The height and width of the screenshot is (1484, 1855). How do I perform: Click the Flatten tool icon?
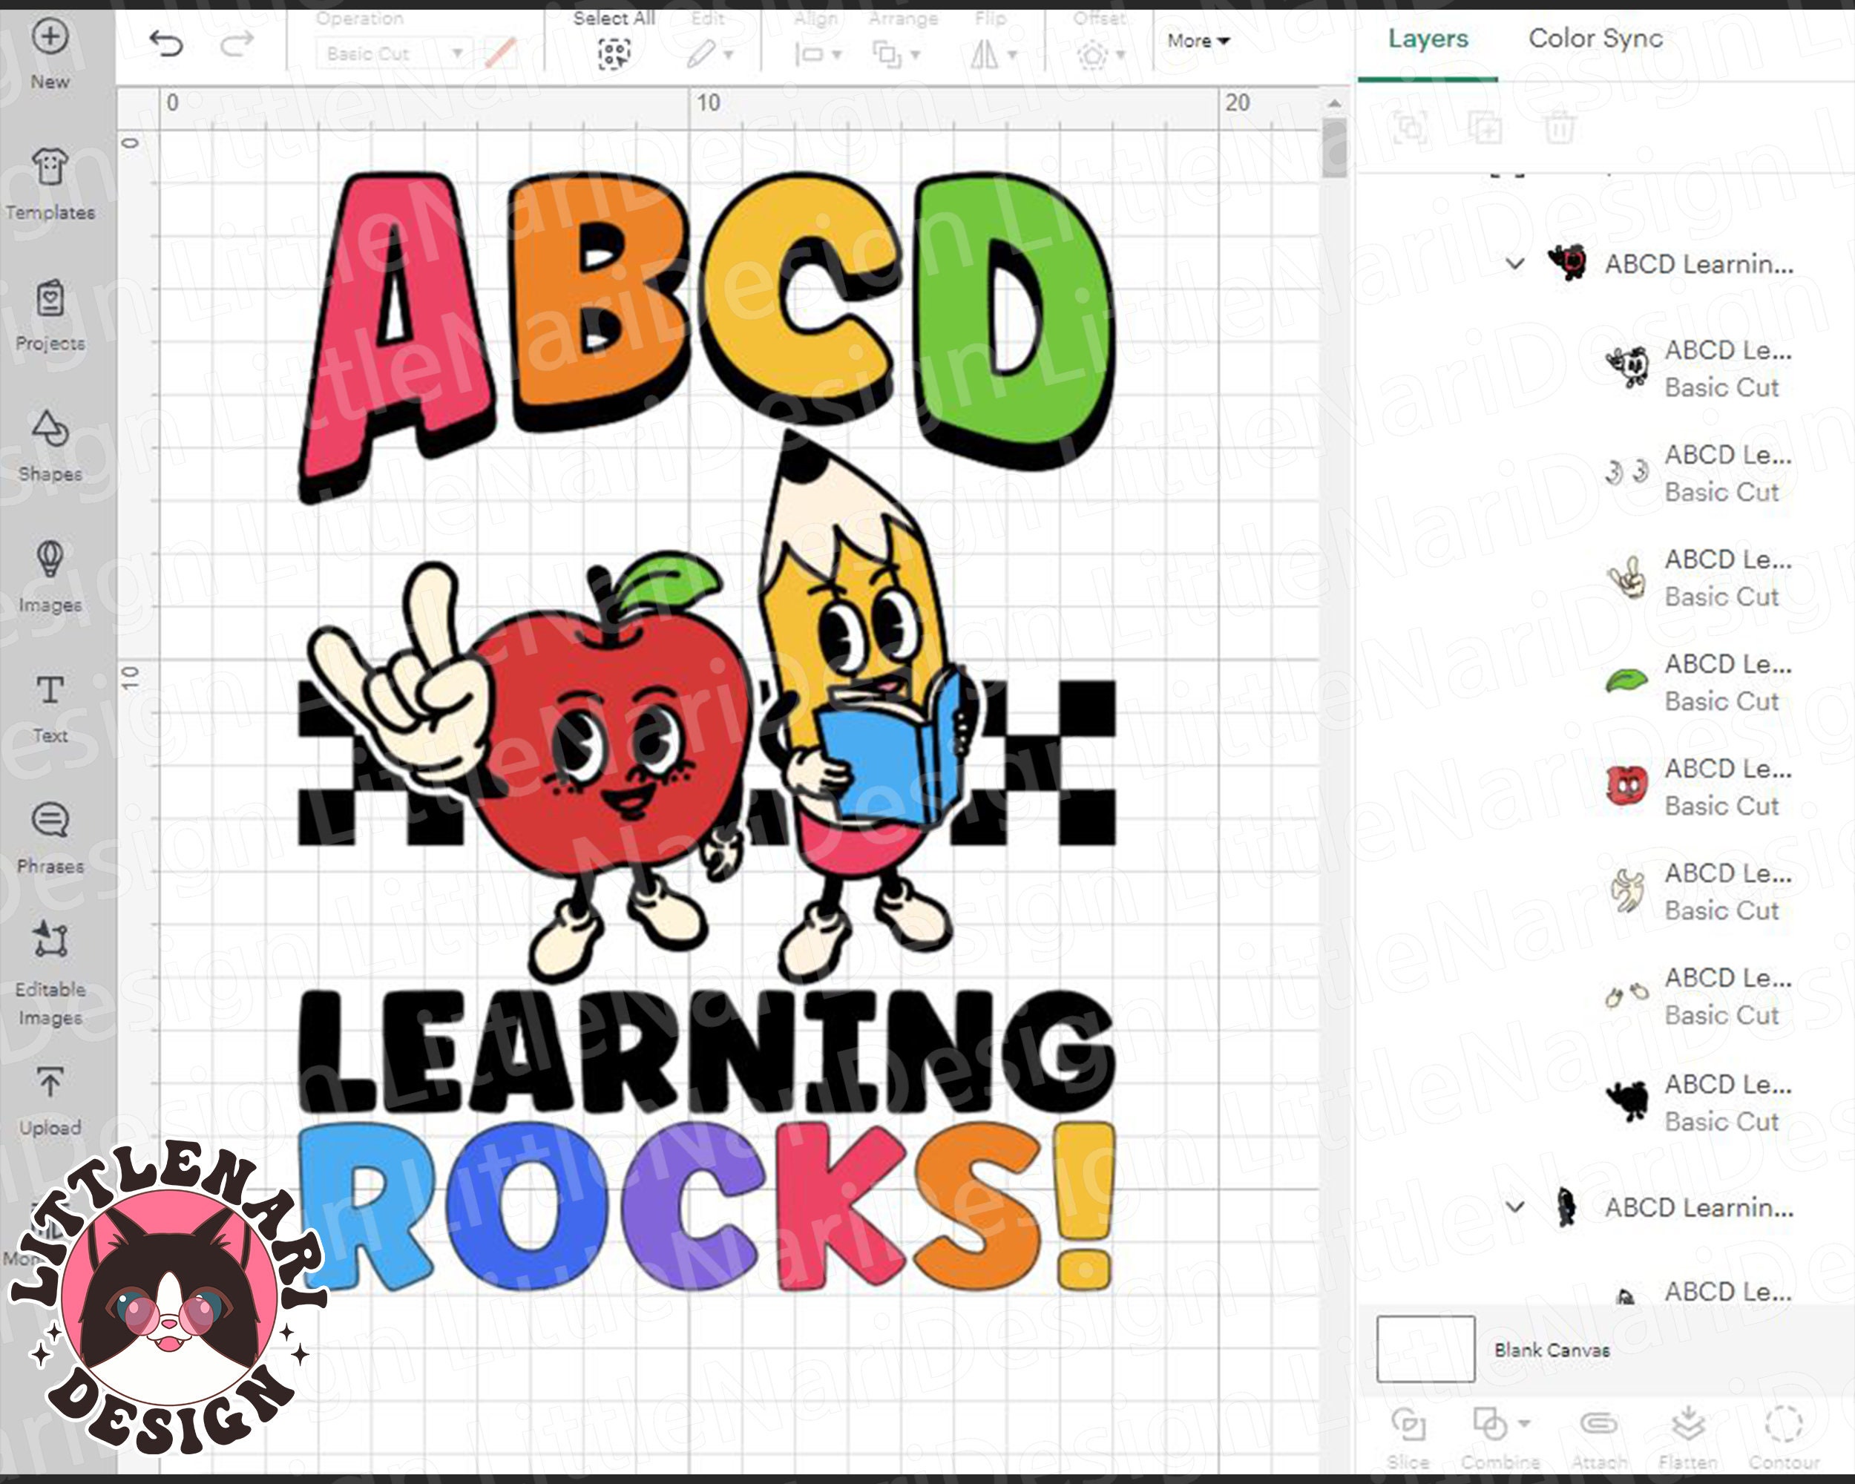tap(1688, 1425)
